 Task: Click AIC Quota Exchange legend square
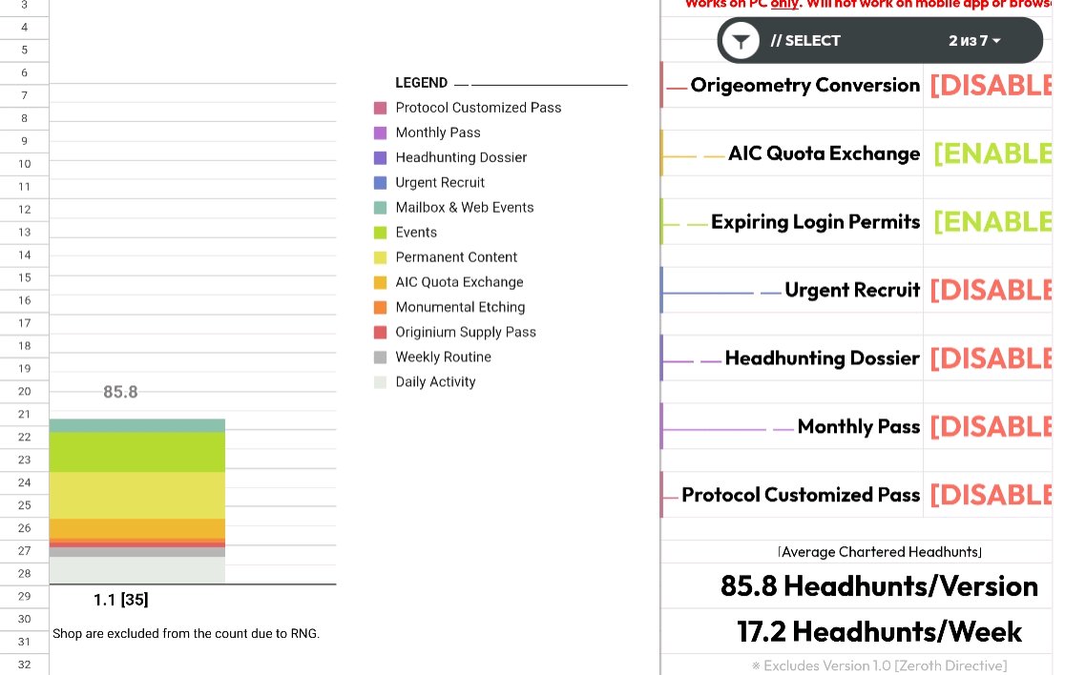(x=380, y=283)
